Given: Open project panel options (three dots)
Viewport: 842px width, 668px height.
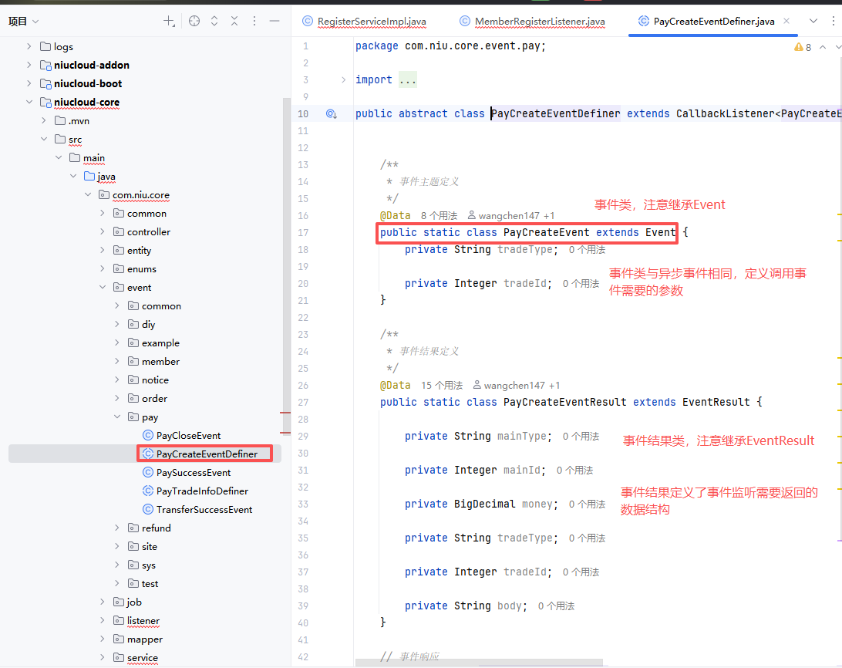Looking at the screenshot, I should (254, 22).
